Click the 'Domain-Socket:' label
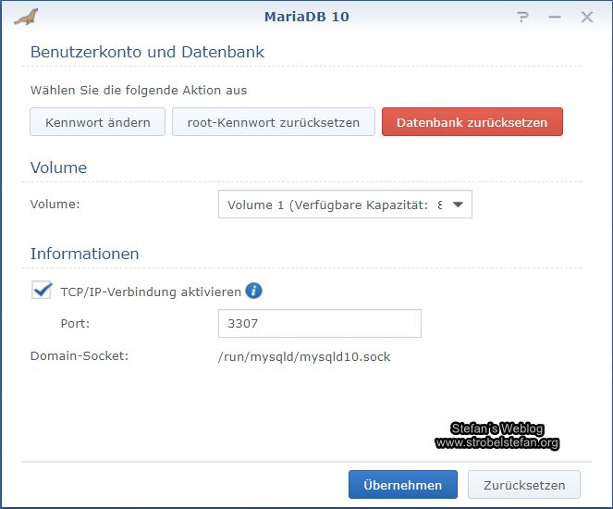 point(80,356)
